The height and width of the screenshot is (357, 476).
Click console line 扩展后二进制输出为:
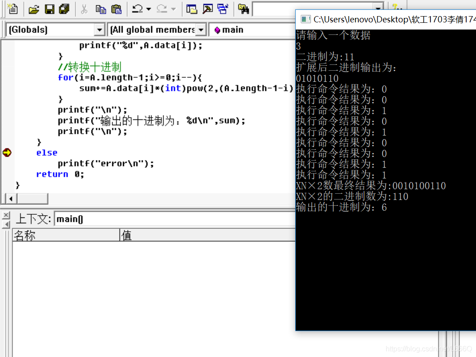point(346,68)
